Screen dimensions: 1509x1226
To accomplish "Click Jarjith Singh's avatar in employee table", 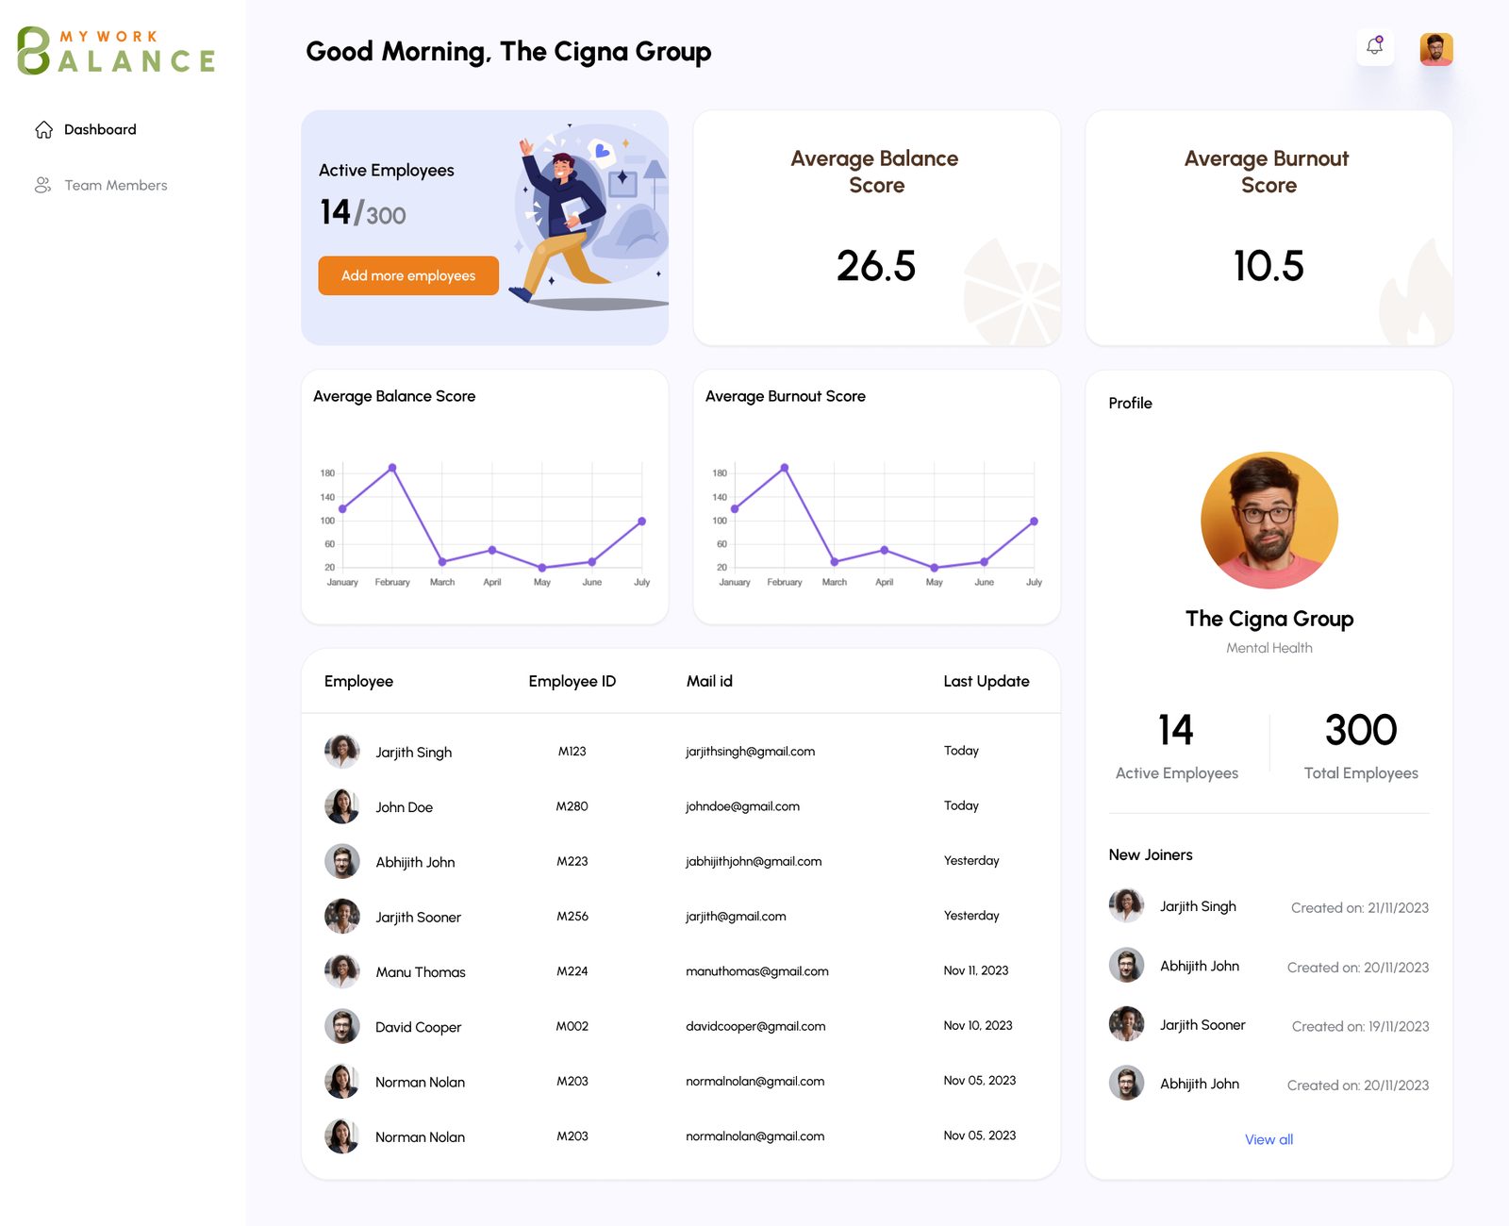I will [342, 752].
